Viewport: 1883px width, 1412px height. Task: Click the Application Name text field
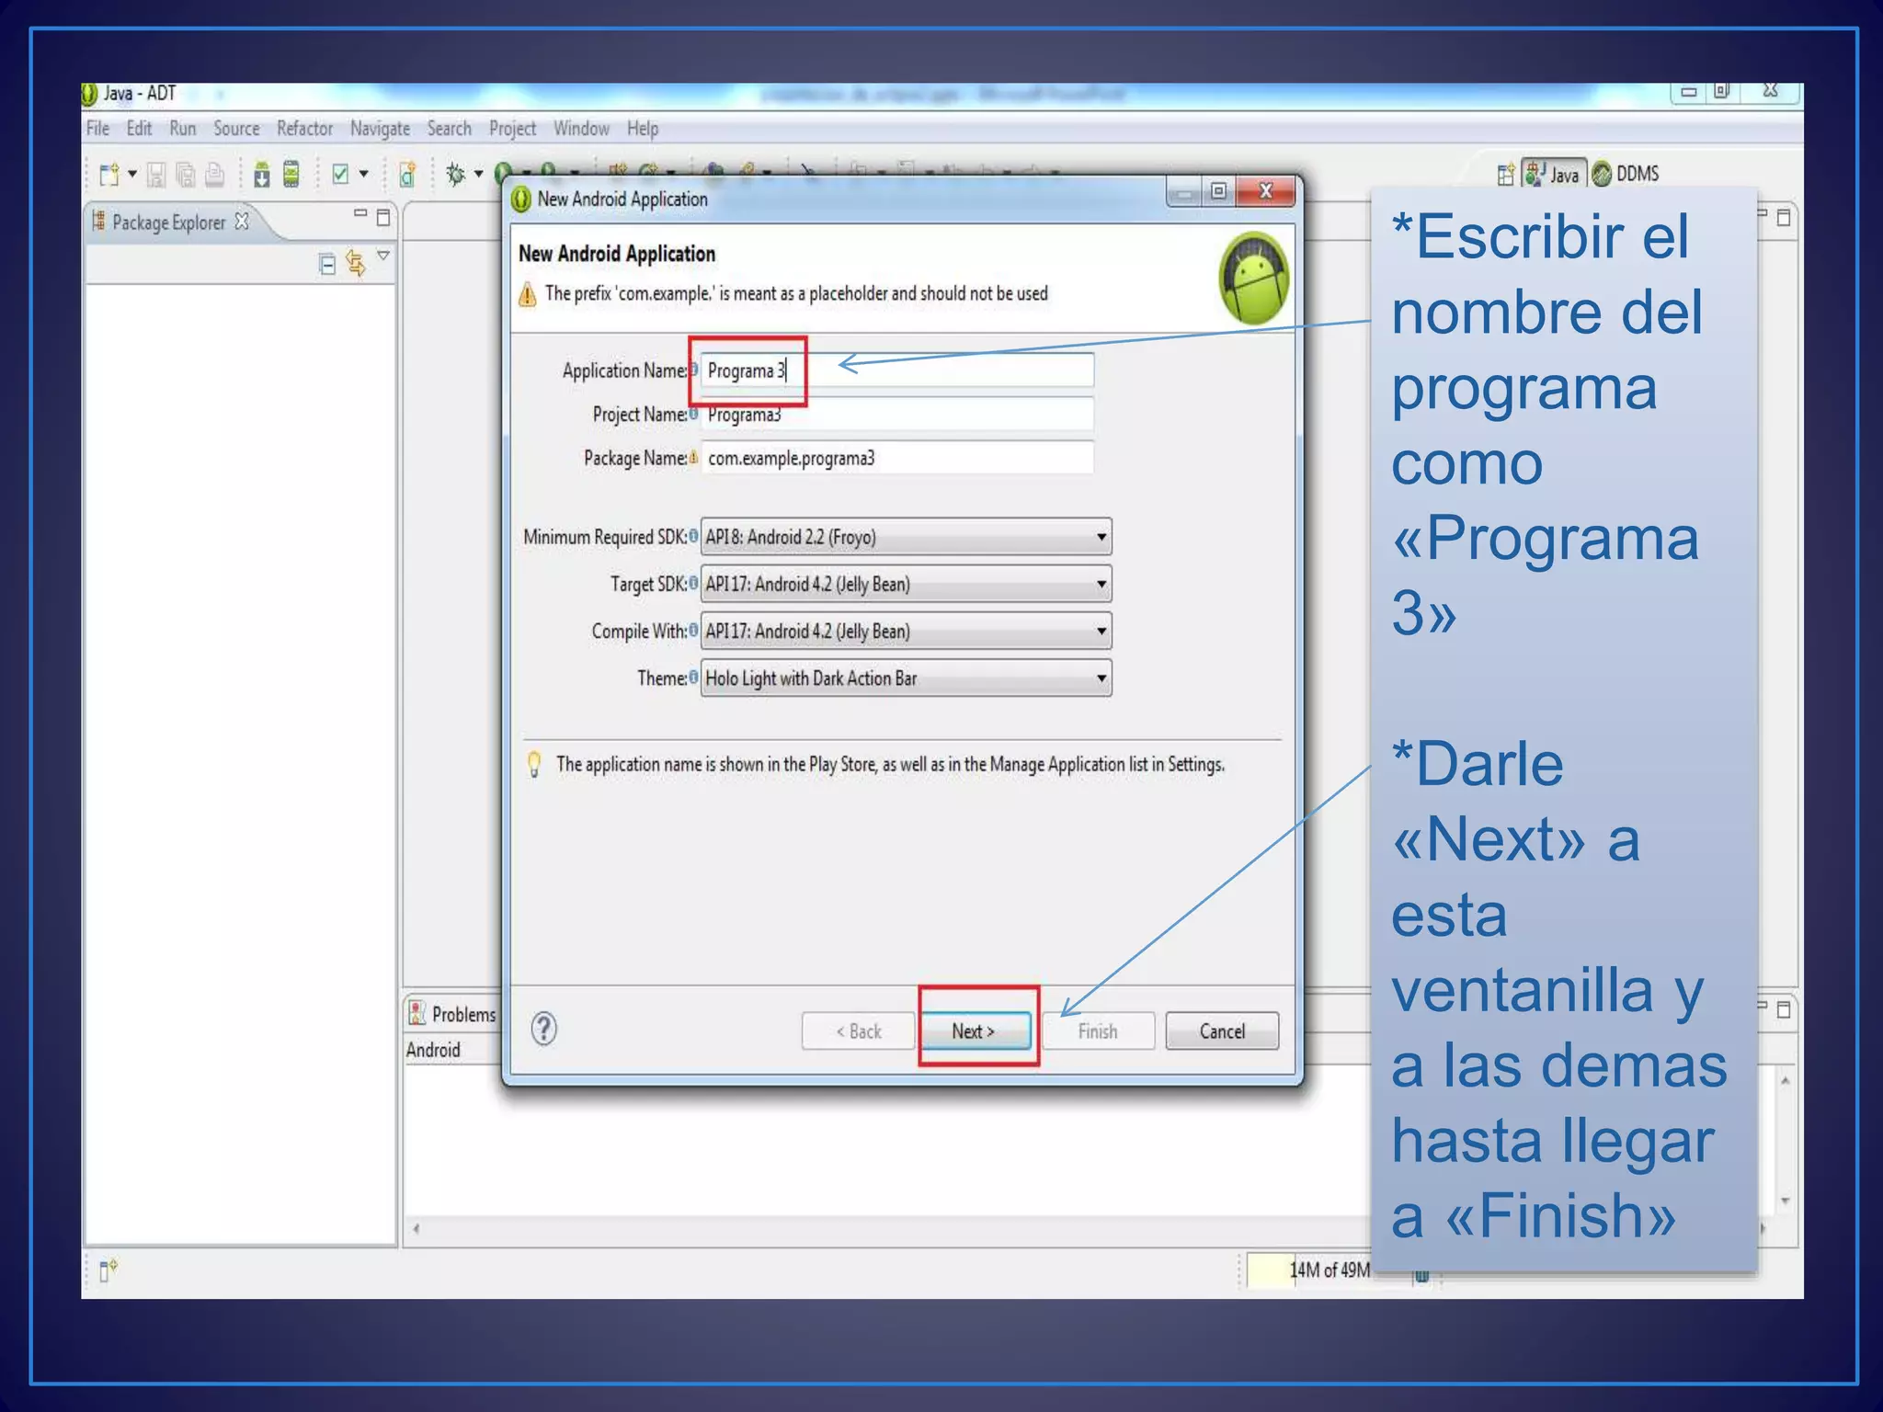coord(897,370)
